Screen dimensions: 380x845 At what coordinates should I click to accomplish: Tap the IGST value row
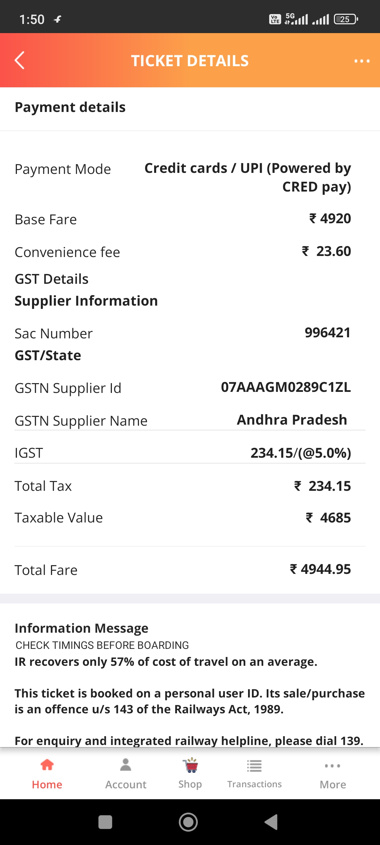coord(300,453)
